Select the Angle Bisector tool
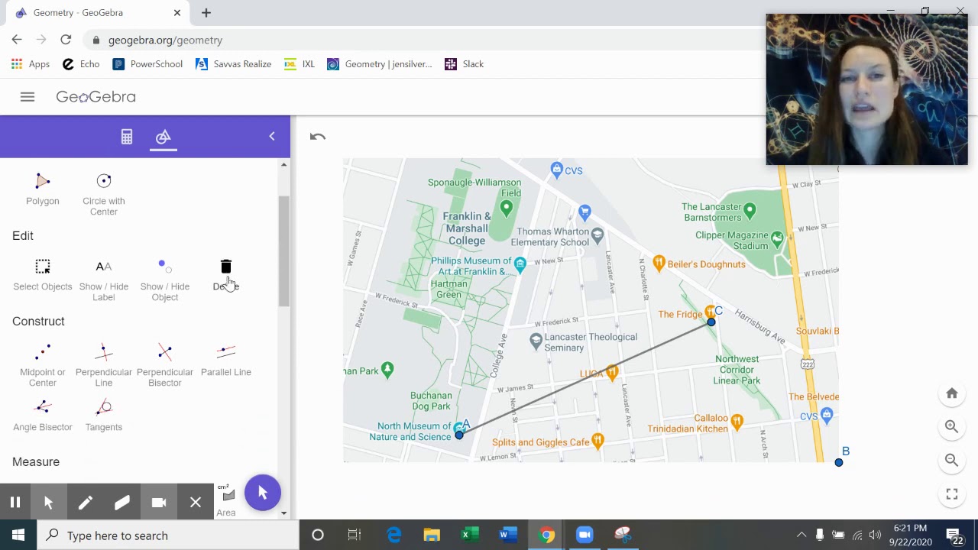Viewport: 978px width, 550px height. coord(43,416)
